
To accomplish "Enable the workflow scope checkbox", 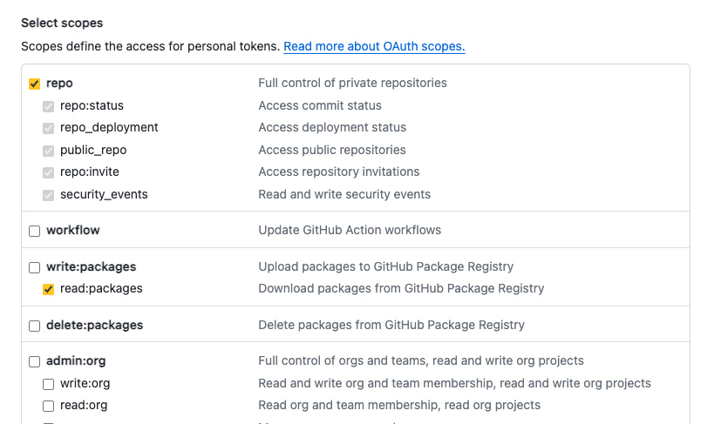I will (35, 231).
